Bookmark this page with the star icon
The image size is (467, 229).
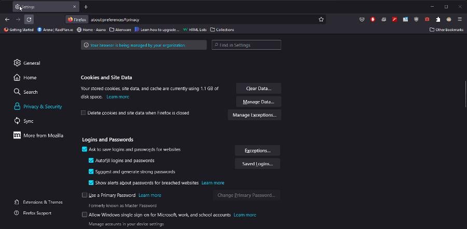click(321, 19)
